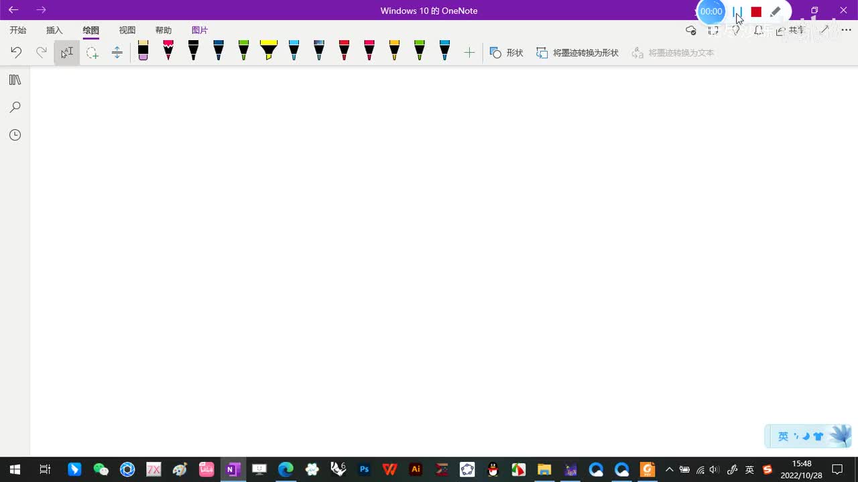Choose the light blue pen right after the highlighter

tap(294, 50)
